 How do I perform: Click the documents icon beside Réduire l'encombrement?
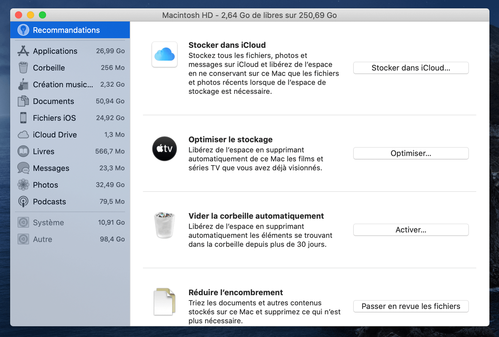point(164,302)
